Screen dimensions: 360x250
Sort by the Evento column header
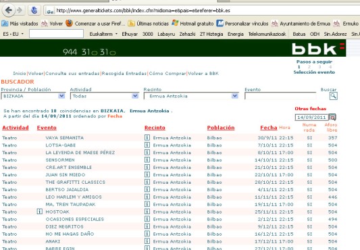pos(47,128)
